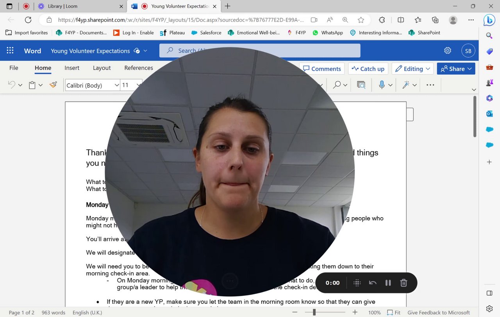This screenshot has height=317, width=500.
Task: Open the Edge sidebar Tools briefcase icon
Action: 489,67
